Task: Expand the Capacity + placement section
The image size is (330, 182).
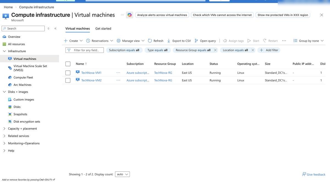Action: 4,129
